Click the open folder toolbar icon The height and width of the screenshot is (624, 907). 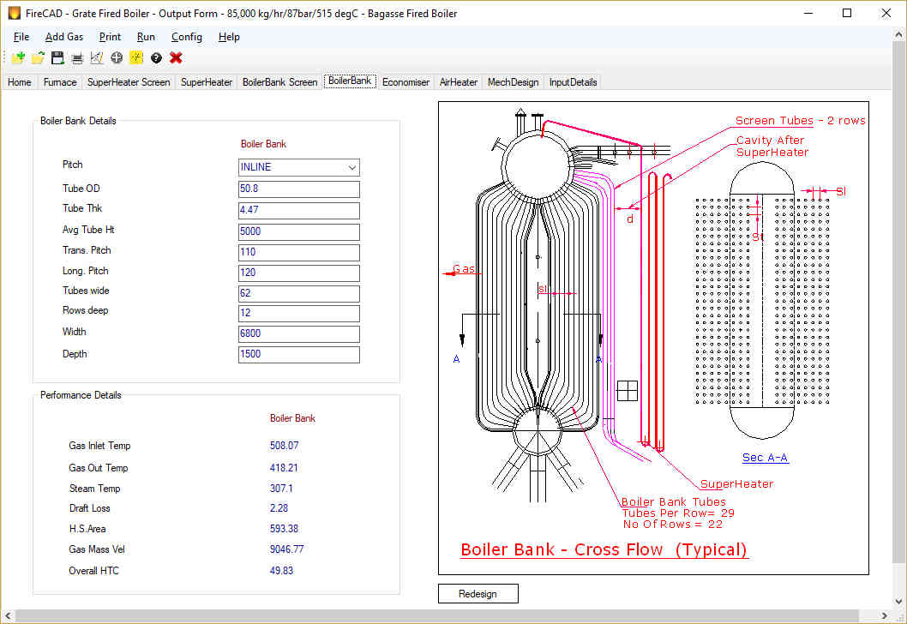coord(38,57)
